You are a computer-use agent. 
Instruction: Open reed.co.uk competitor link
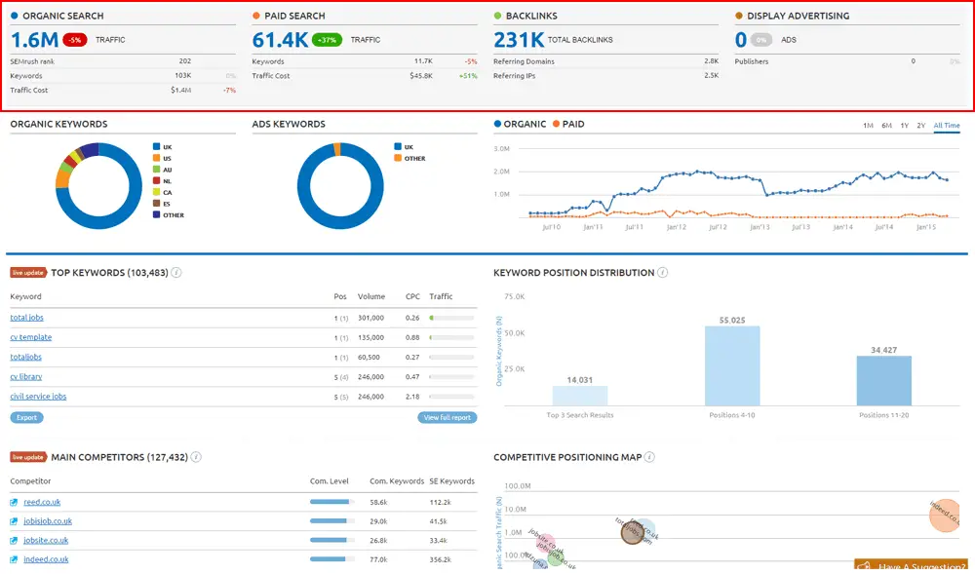(42, 503)
